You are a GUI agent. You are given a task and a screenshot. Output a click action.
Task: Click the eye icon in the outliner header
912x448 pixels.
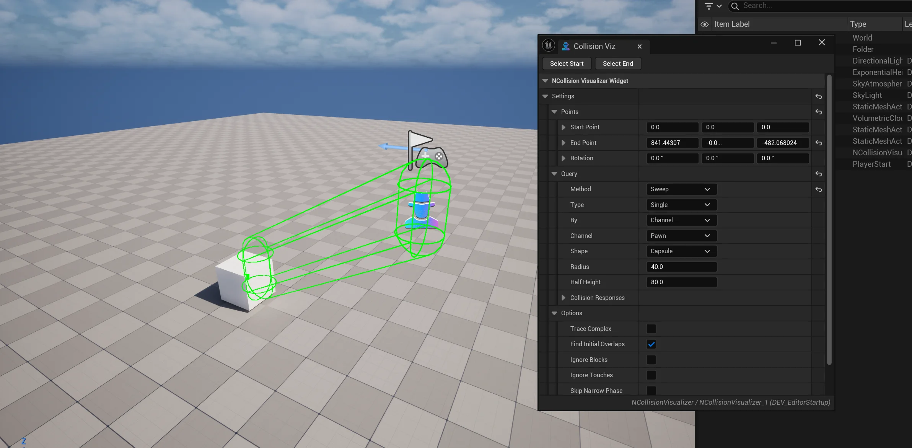point(704,24)
